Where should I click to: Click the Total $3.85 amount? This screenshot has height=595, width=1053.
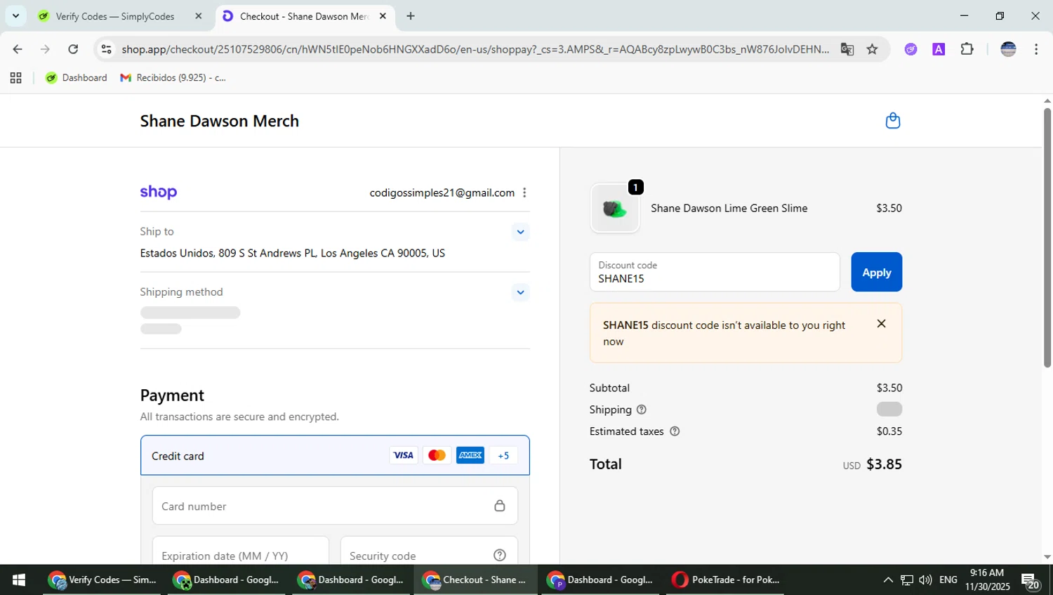click(884, 464)
